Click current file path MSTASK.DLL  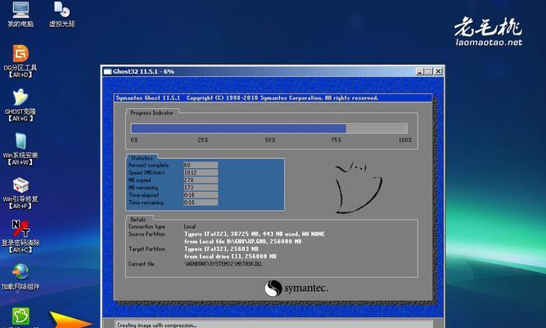click(x=223, y=264)
